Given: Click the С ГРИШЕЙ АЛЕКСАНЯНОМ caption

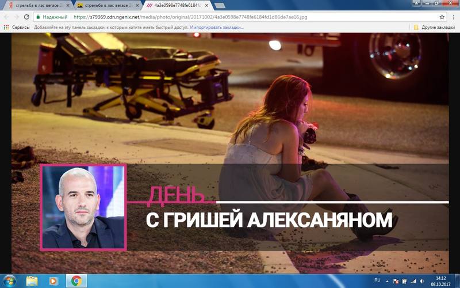Looking at the screenshot, I should [269, 219].
